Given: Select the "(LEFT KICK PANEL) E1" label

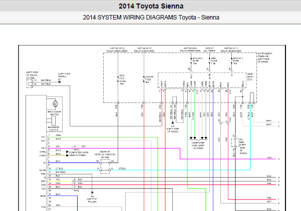Looking at the screenshot, I should click(x=64, y=76).
